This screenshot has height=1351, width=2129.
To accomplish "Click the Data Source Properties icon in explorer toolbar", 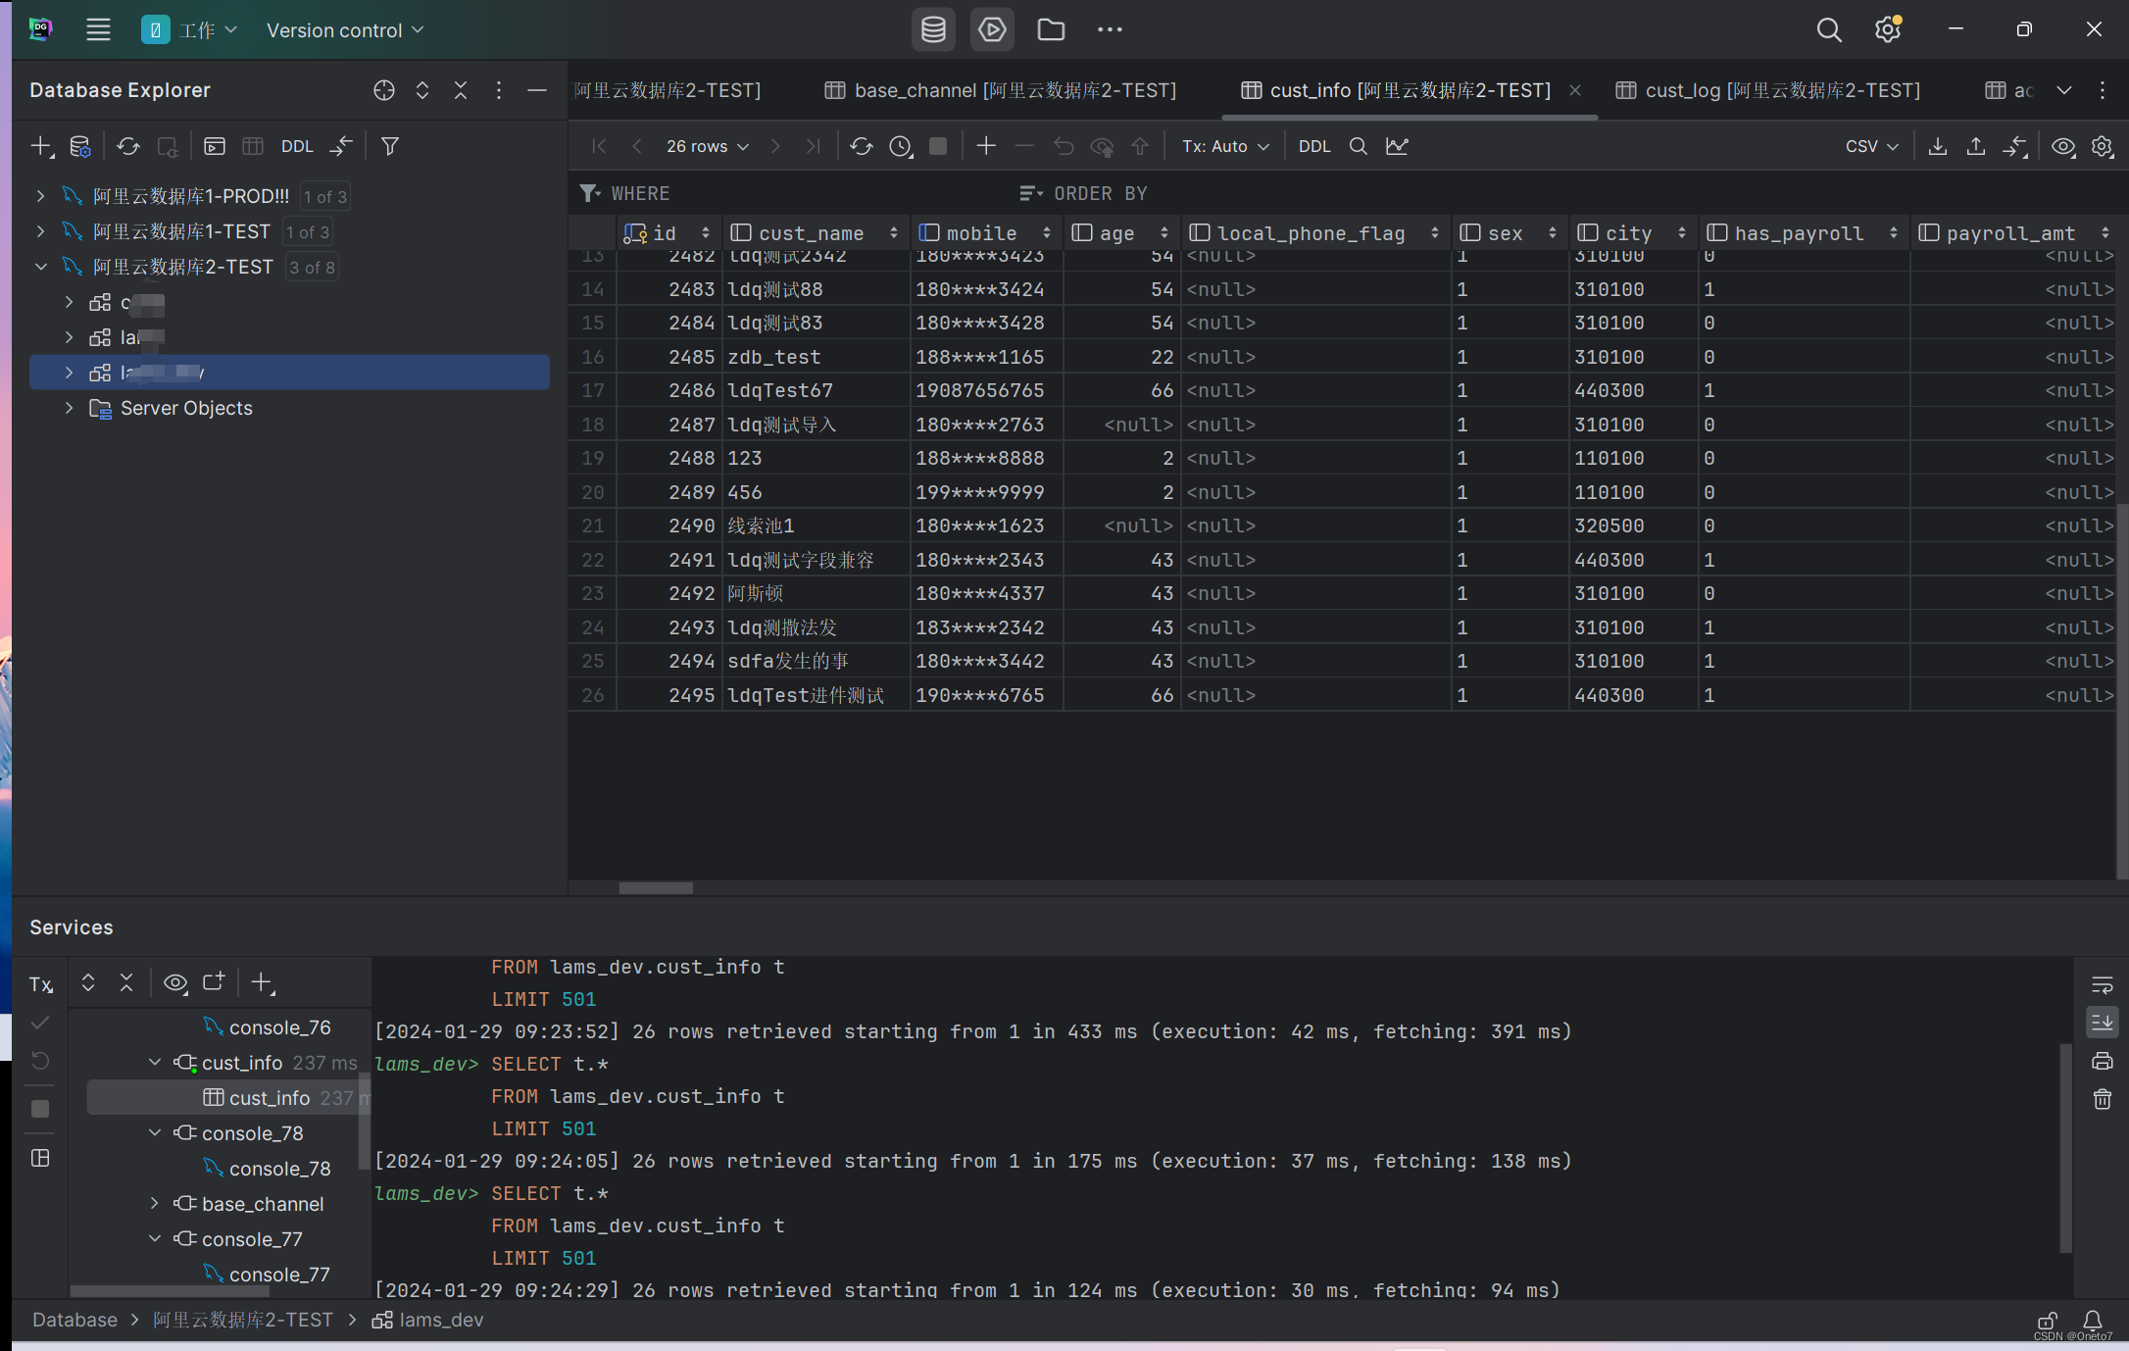I will click(80, 146).
